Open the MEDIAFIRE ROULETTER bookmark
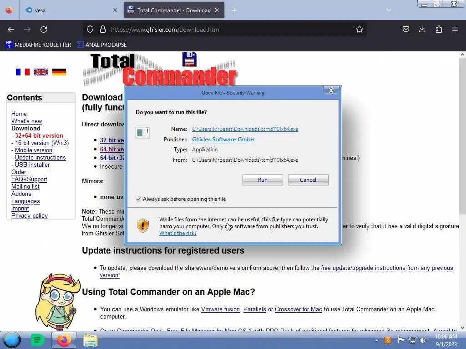This screenshot has width=466, height=349. point(38,45)
